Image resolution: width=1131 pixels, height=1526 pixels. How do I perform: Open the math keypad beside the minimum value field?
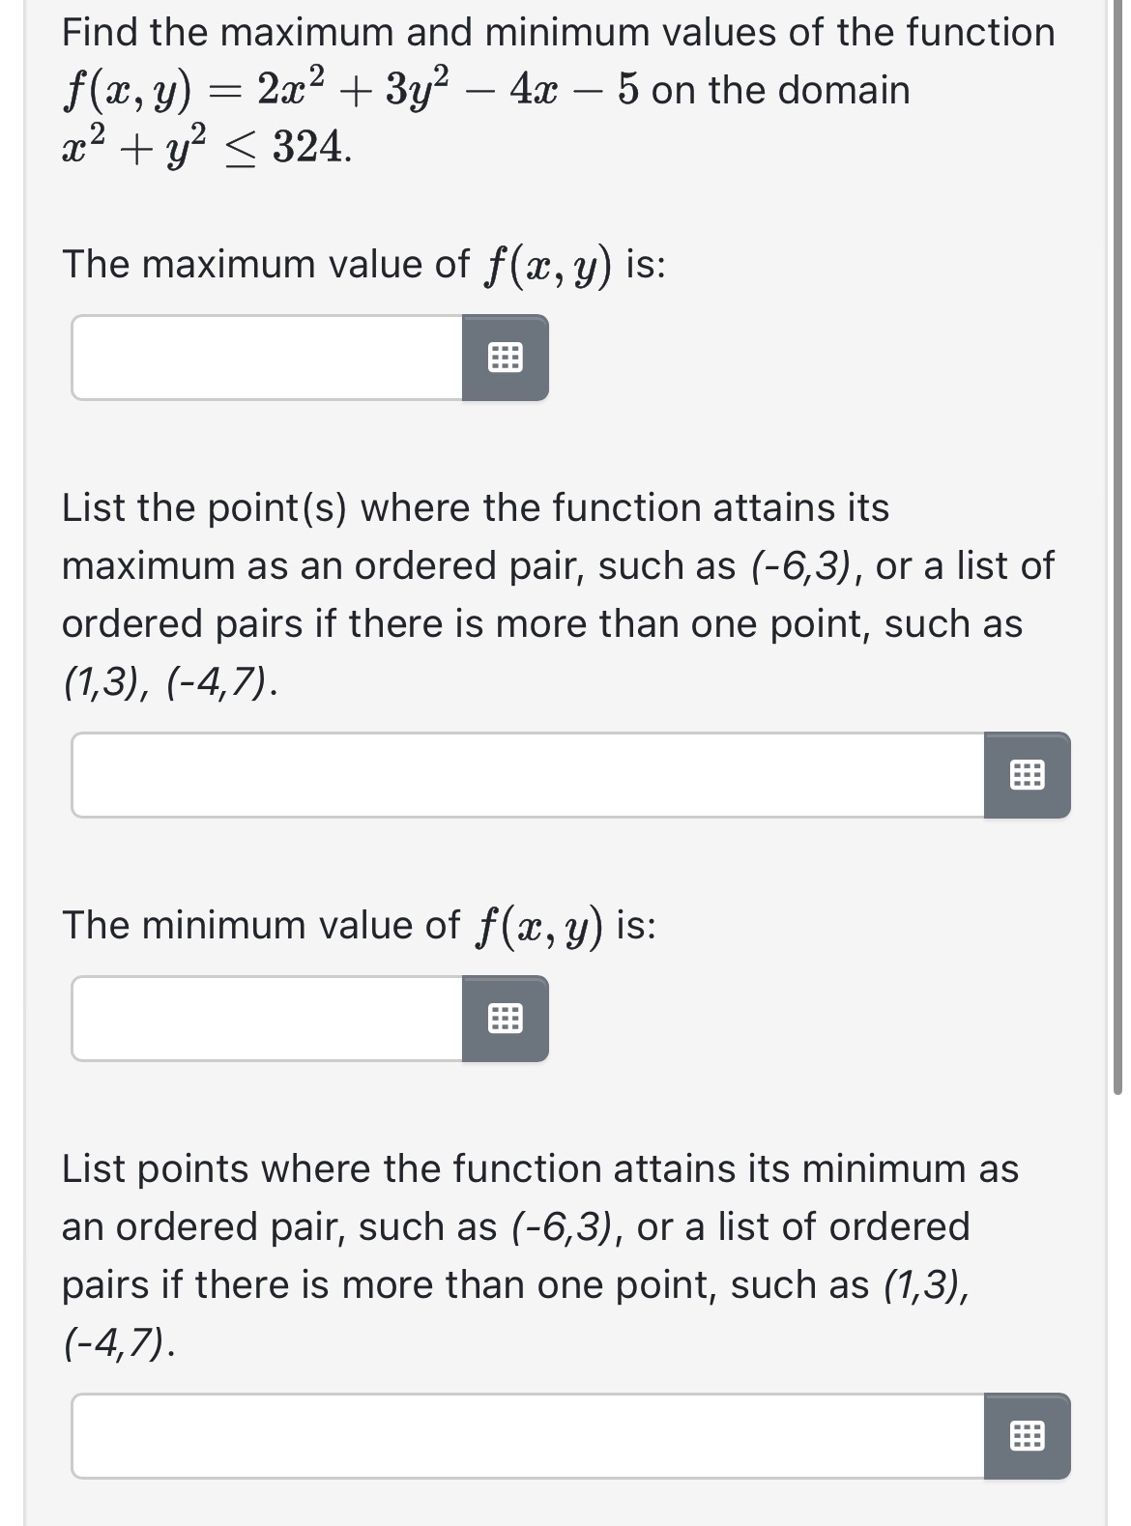[x=504, y=1019]
